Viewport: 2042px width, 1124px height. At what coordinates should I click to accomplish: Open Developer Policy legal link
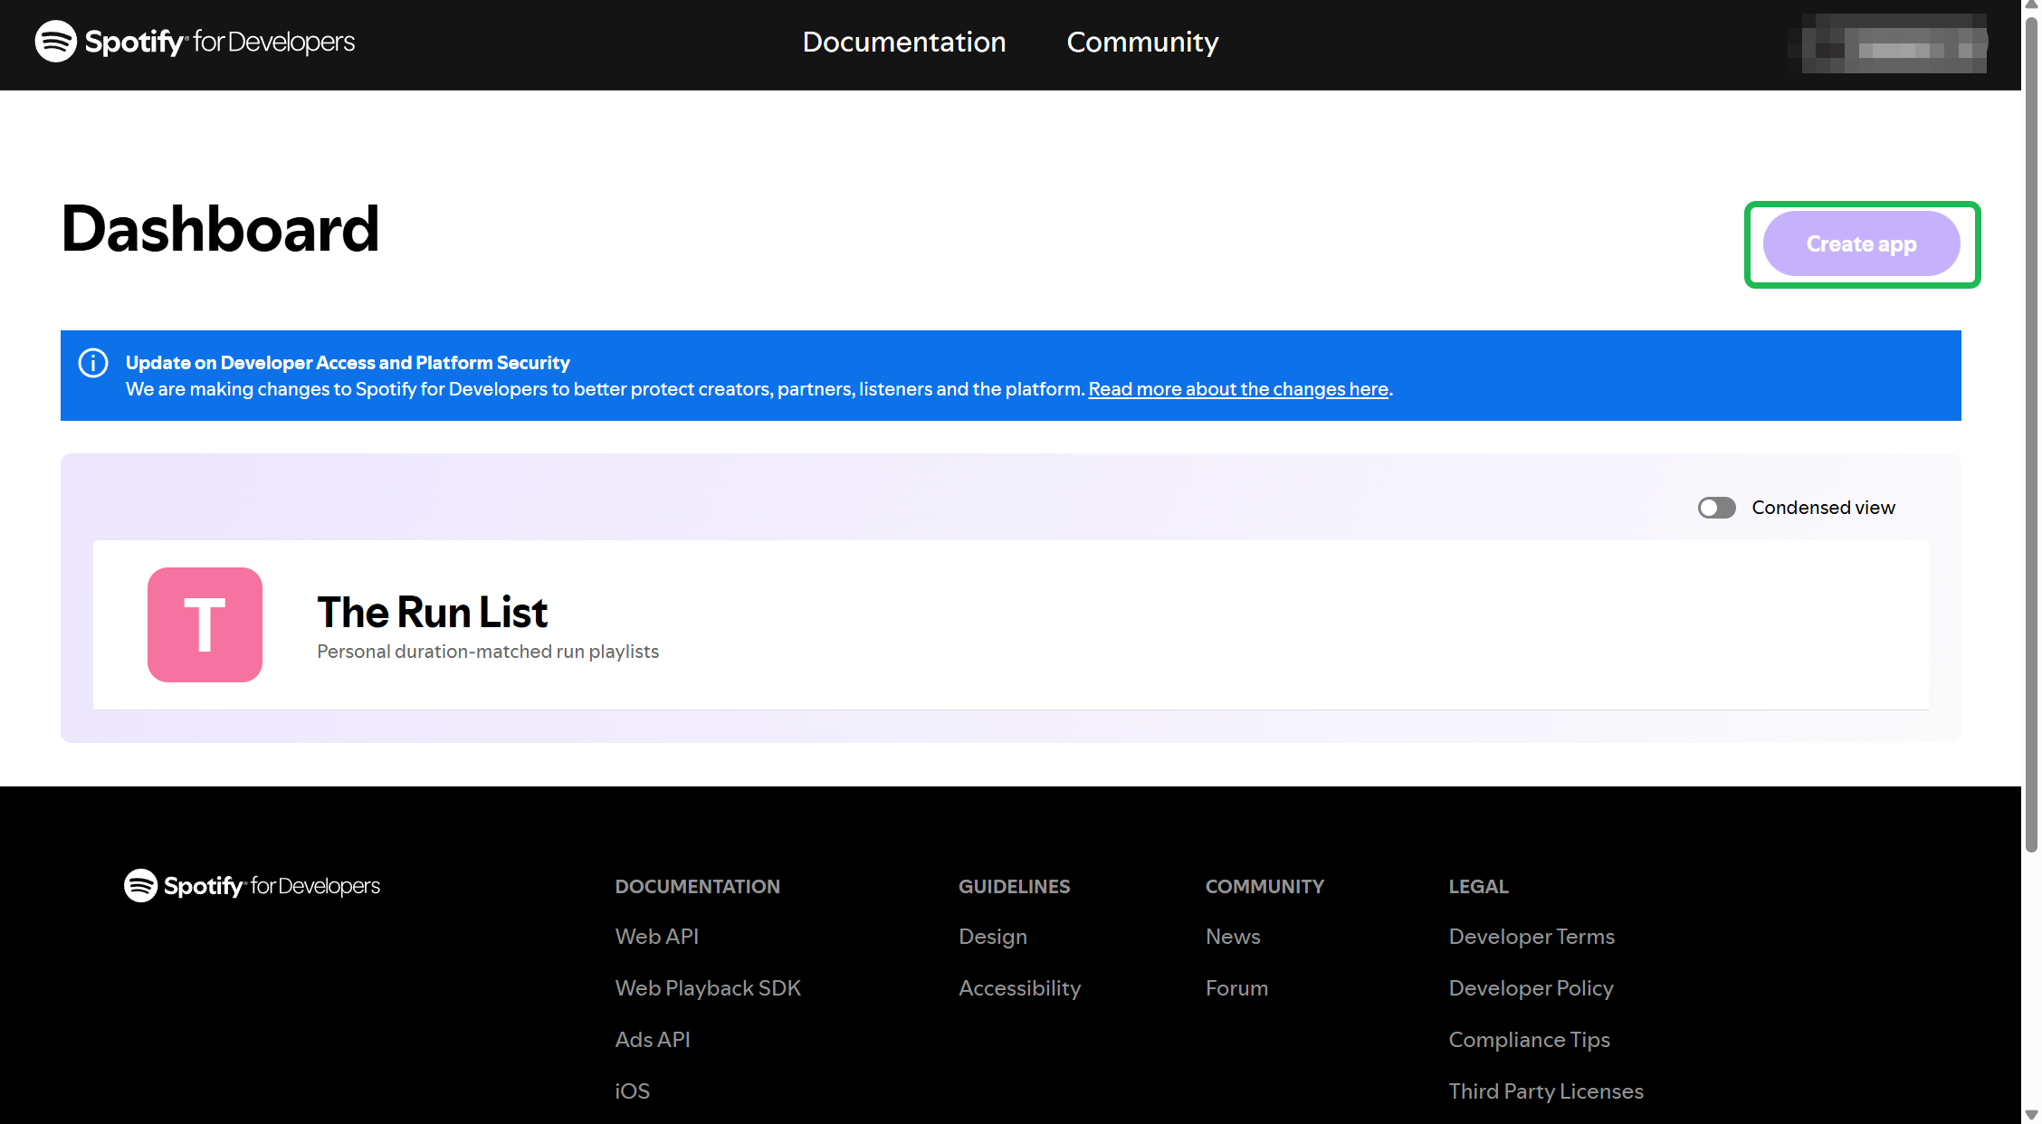coord(1531,988)
